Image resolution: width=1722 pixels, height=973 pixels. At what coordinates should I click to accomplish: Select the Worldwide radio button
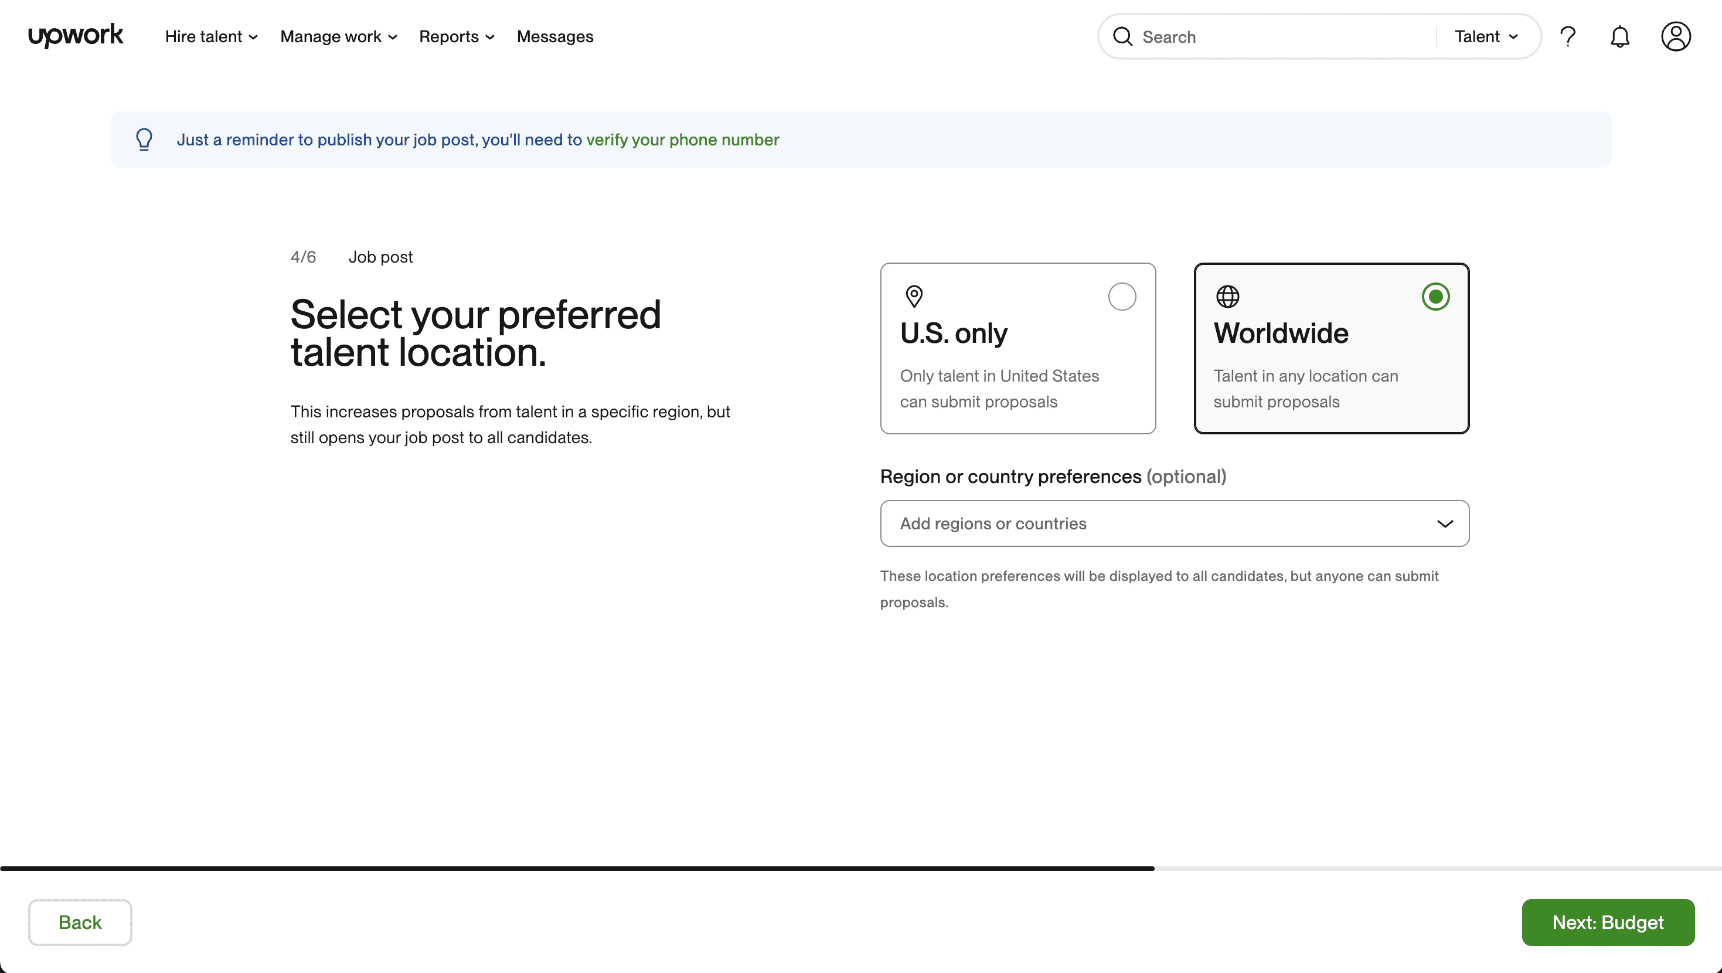1436,295
